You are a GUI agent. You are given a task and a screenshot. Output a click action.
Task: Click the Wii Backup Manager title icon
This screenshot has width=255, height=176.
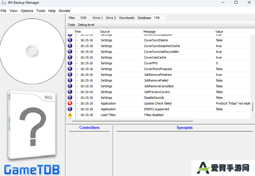4,3
